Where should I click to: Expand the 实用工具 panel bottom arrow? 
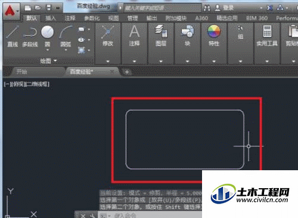(x=267, y=62)
